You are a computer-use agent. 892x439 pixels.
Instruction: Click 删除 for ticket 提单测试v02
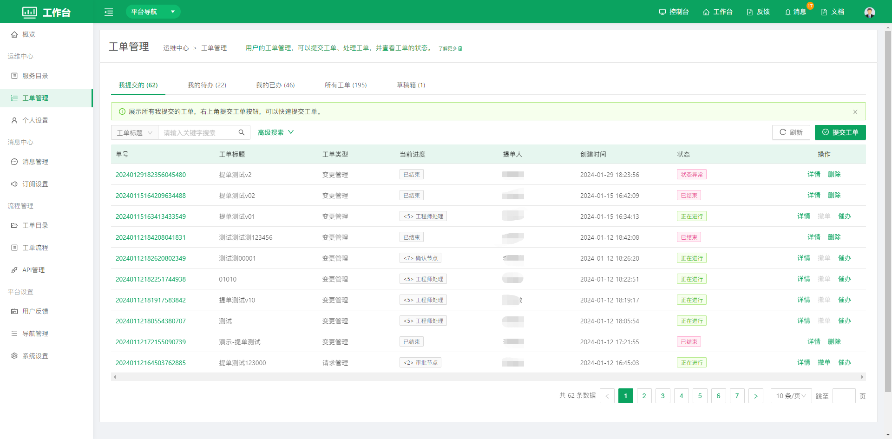[834, 195]
